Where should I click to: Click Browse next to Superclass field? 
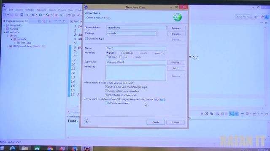(176, 62)
